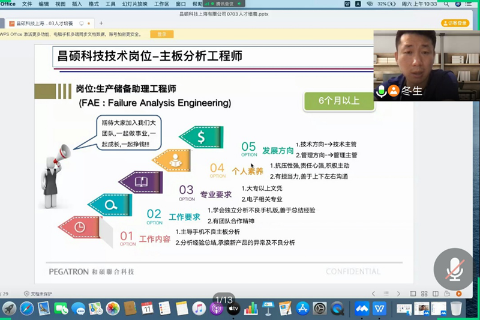Open Tencent Meeting from the Dock
Viewport: 480px width, 320px height.
361,309
